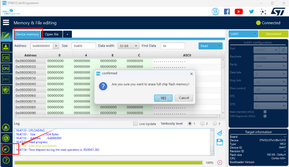Open the hamburger main menu
This screenshot has height=167, width=289.
(x=6, y=22)
